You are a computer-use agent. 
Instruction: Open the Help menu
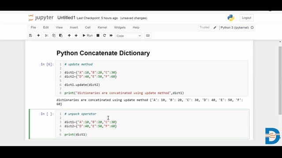136,27
